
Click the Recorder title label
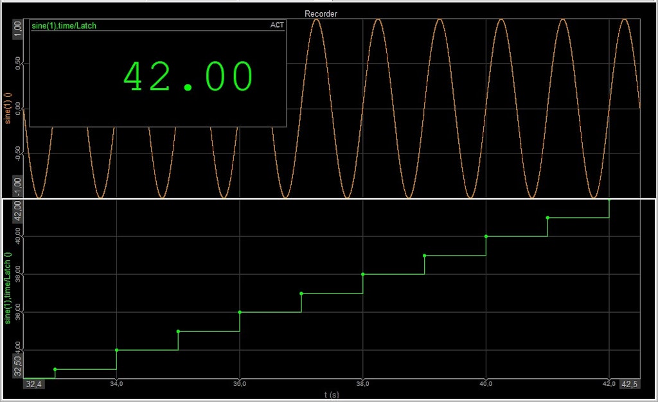pyautogui.click(x=321, y=14)
